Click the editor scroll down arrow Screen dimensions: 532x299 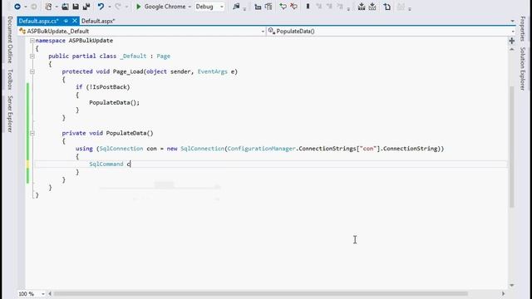[x=512, y=286]
